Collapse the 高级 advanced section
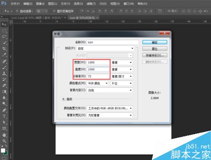The image size is (211, 160). [63, 99]
